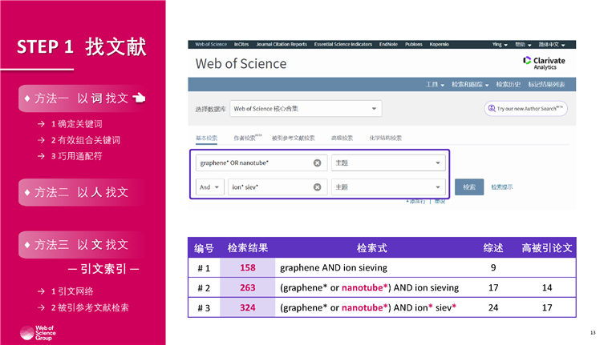Click result count 158 in table
The height and width of the screenshot is (345, 616).
(248, 268)
